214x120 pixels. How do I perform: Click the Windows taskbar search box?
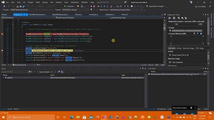tap(31, 117)
